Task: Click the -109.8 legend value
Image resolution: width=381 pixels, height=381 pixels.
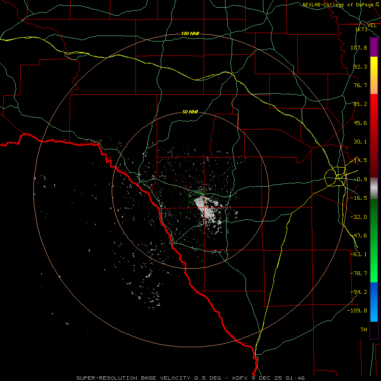Action: [x=357, y=311]
